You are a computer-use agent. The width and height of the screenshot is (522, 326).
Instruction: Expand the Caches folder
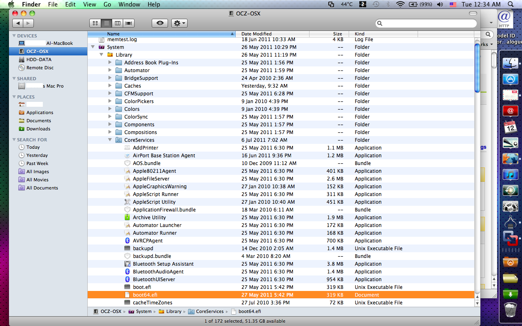pyautogui.click(x=110, y=86)
